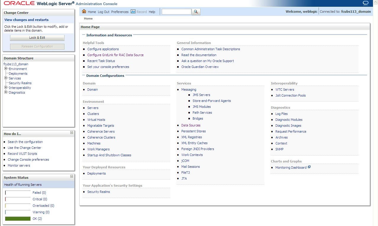Click the Home house icon in toolbar
378x226 pixels.
click(84, 12)
